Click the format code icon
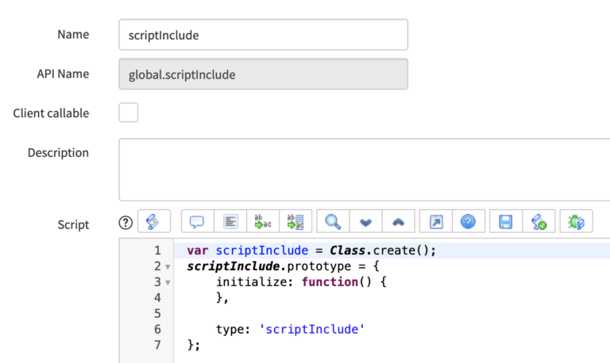Viewport: 610px width, 363px height. 230,222
